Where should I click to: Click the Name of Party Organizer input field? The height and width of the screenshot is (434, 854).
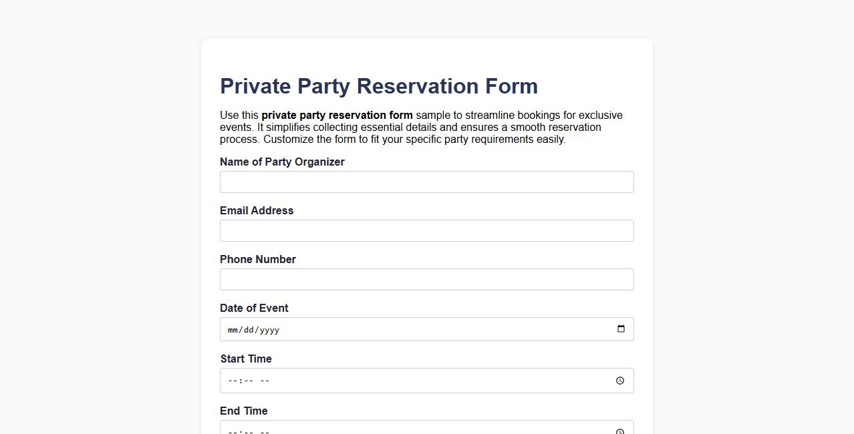[x=426, y=182]
